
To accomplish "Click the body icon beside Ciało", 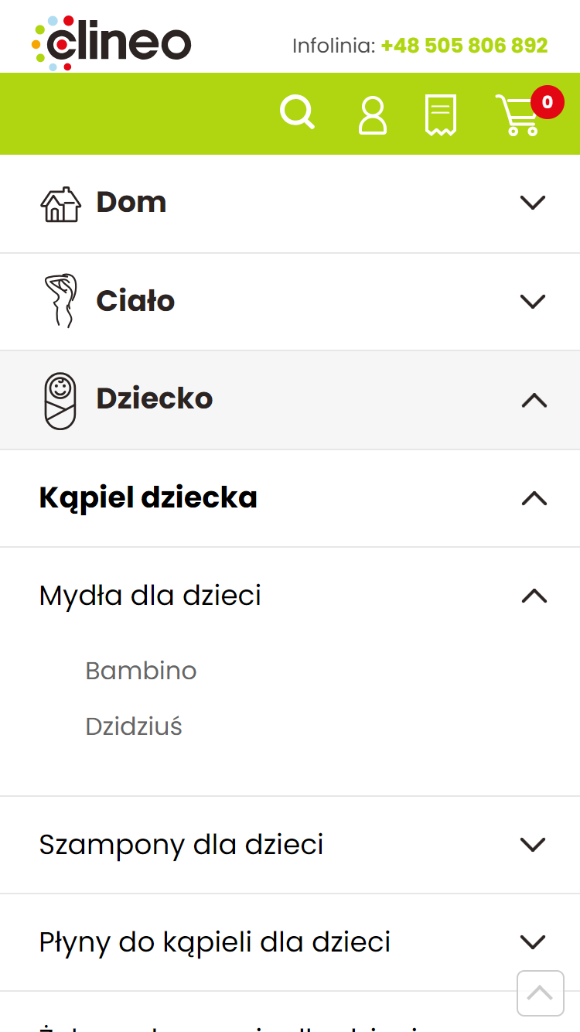I will coord(60,300).
